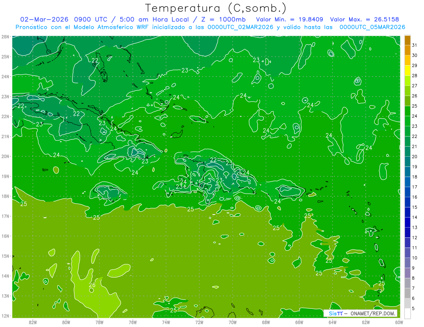This screenshot has height=327, width=424.
Task: Select the "Z = 1000mb" level text
Action: 223,19
